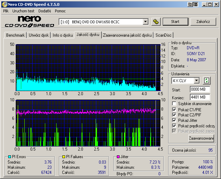Click PI Failures total value 3591
Viewport: 221px width, 179px height.
[x=102, y=172]
